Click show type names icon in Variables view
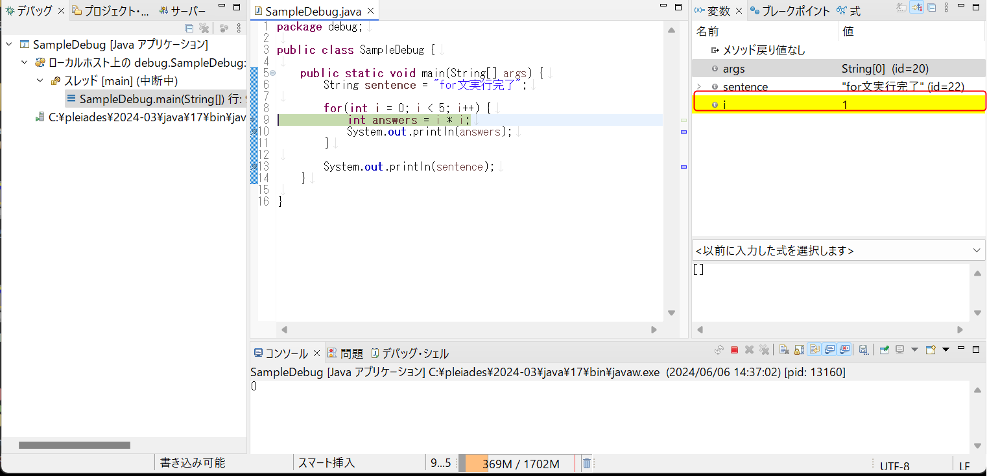The image size is (987, 476). tap(901, 7)
